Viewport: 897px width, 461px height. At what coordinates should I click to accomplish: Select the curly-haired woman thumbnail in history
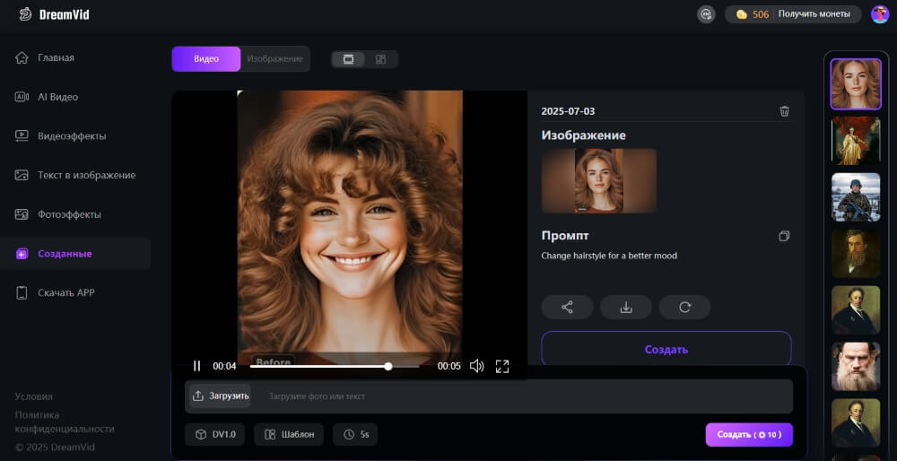tap(856, 84)
